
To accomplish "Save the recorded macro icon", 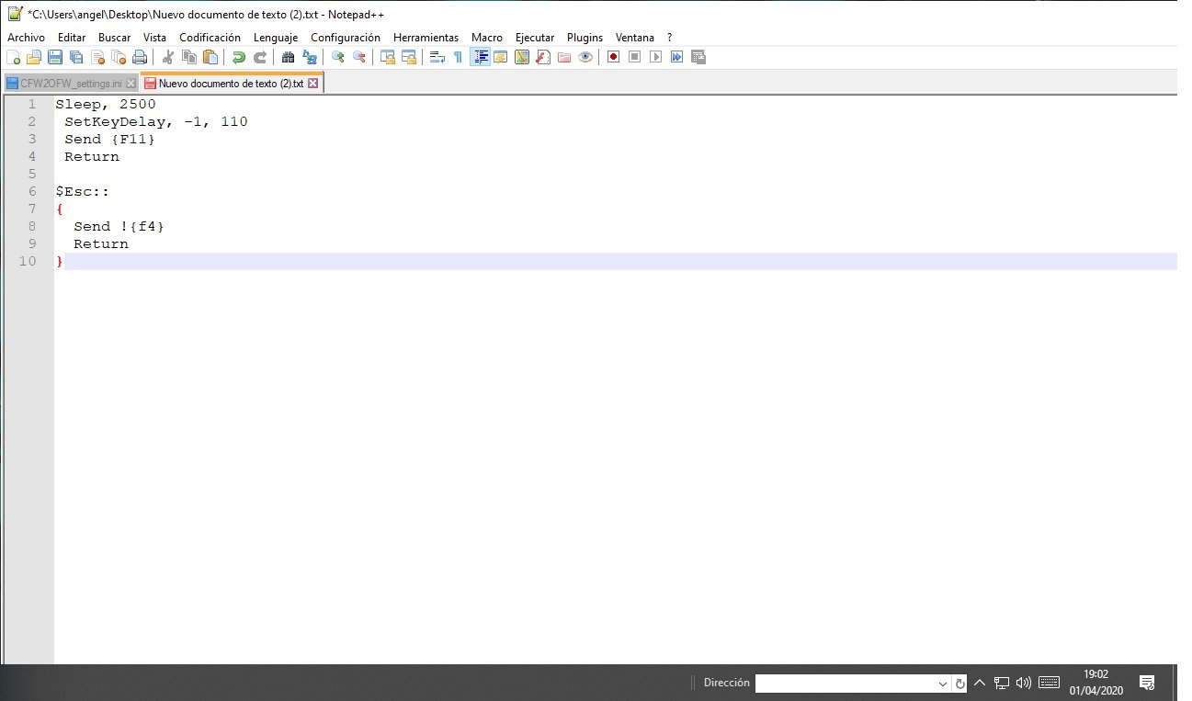I will click(x=698, y=57).
